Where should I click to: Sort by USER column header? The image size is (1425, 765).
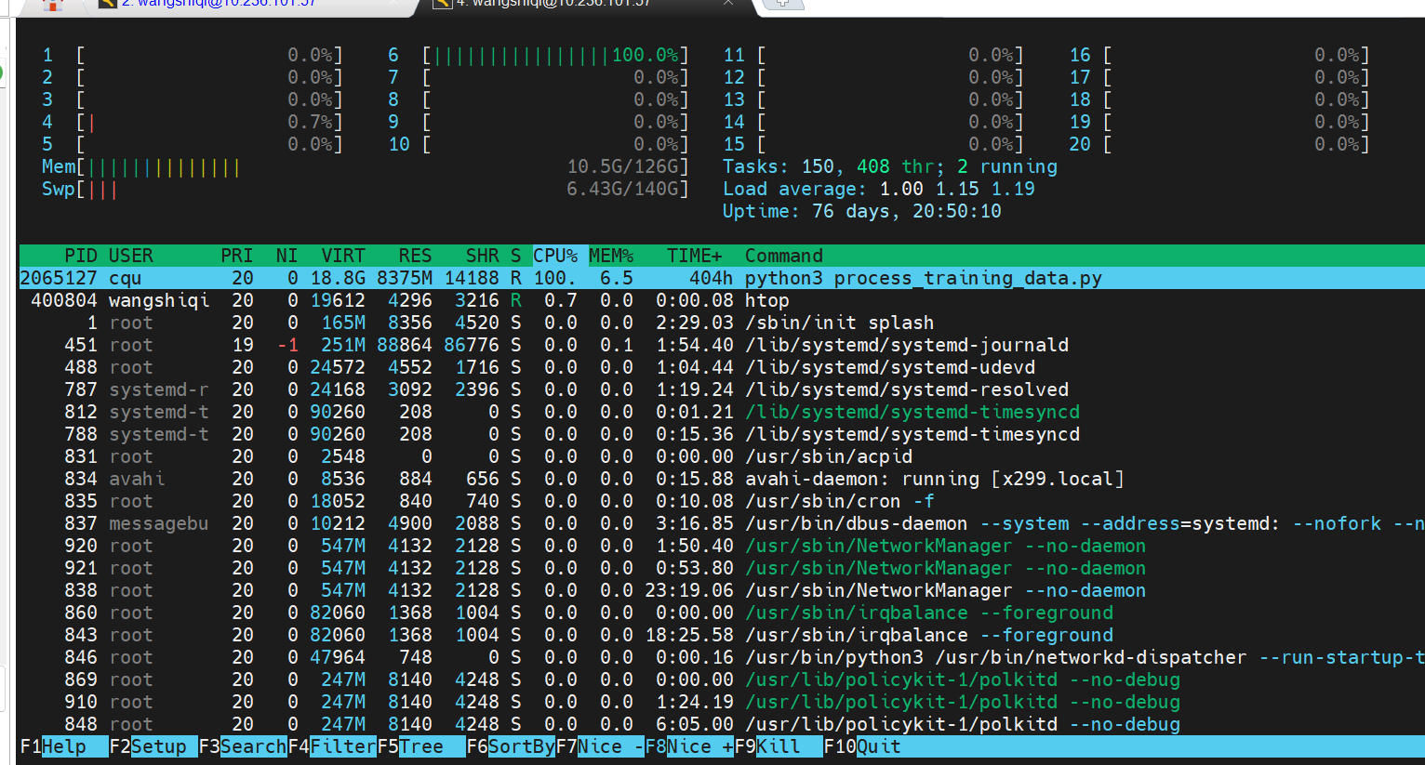[131, 256]
